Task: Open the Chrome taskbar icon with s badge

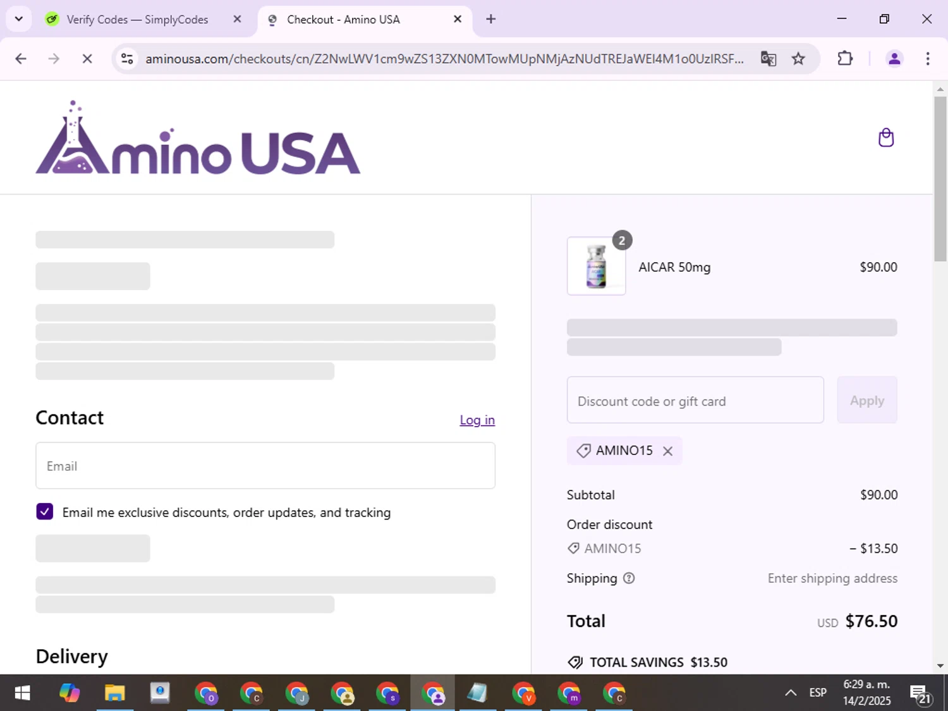Action: (387, 693)
